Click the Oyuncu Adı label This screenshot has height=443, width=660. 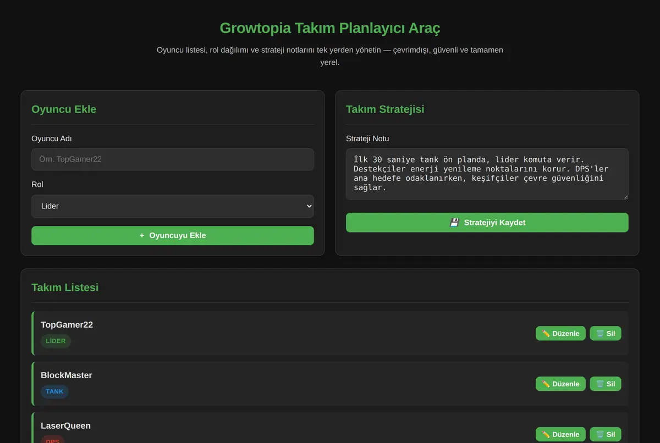(x=52, y=139)
